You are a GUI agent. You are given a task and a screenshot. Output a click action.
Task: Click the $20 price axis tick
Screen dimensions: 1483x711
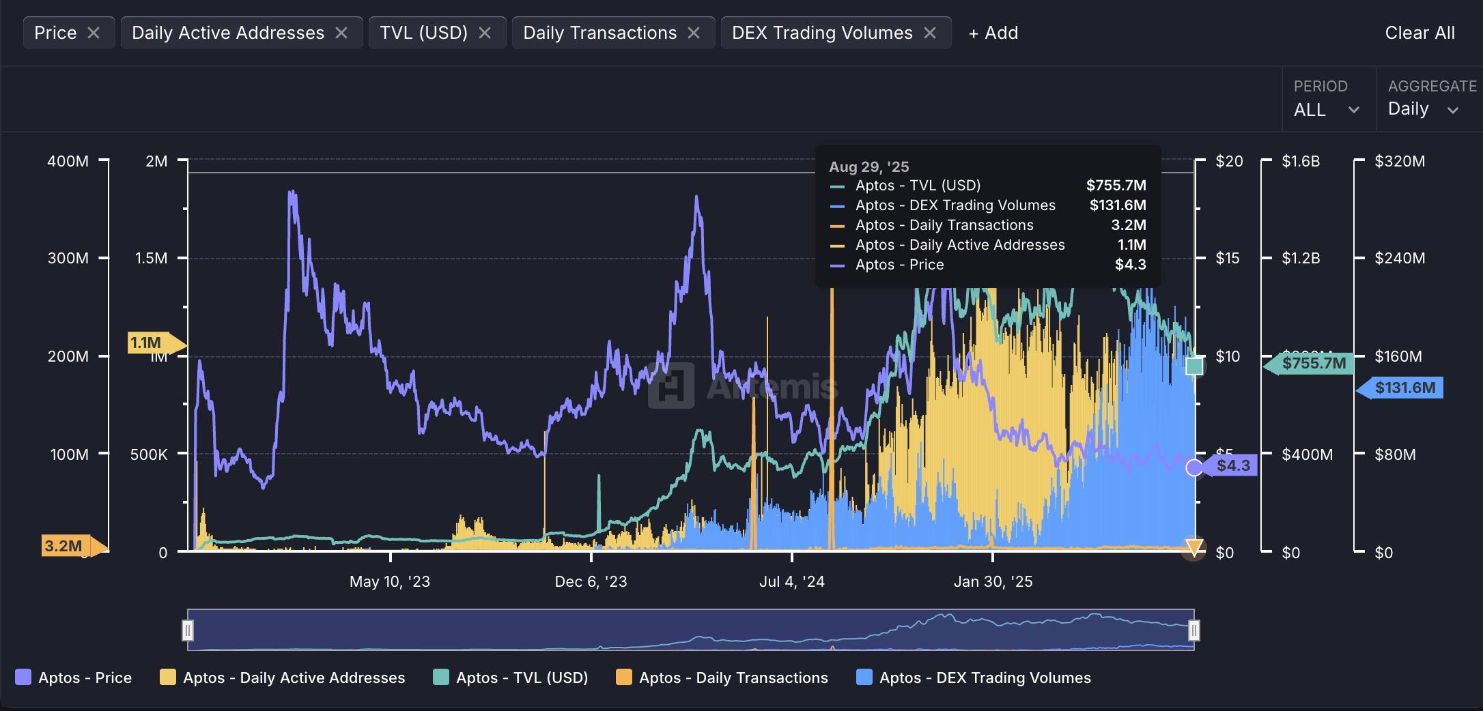(x=1229, y=161)
